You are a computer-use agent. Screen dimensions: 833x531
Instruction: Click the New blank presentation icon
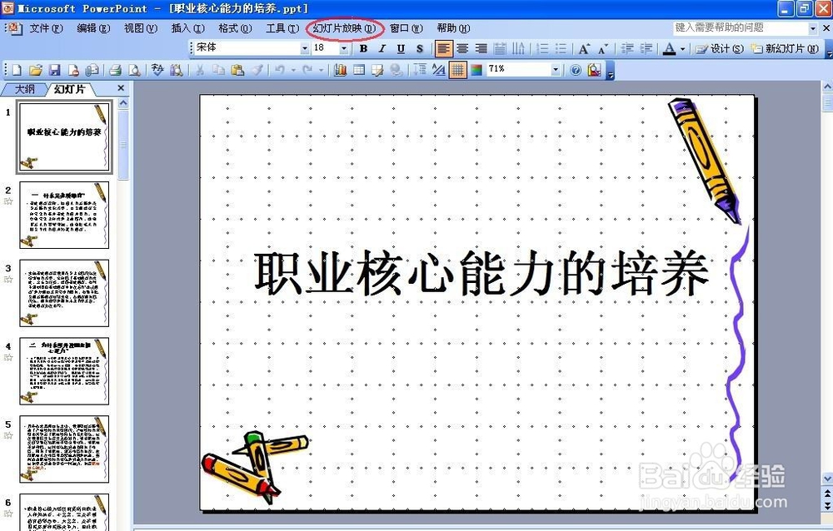click(x=17, y=70)
